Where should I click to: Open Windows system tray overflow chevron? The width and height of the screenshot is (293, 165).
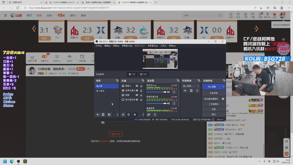click(259, 161)
